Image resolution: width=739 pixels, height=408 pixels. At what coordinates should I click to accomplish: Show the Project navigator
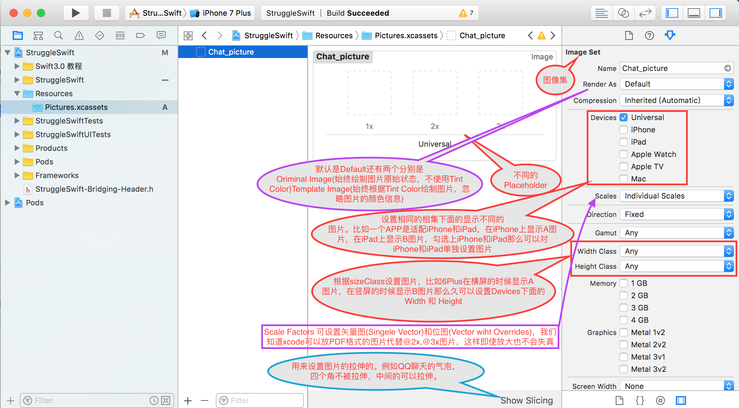[18, 35]
